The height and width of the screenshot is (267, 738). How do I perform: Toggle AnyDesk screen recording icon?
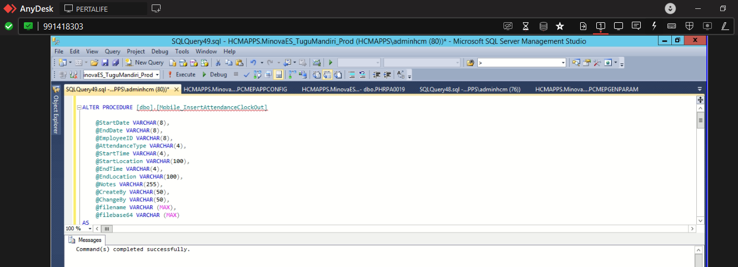(707, 26)
